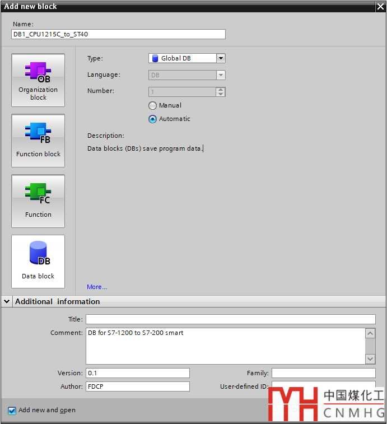Click the Version field showing 0.1
This screenshot has width=387, height=424.
pyautogui.click(x=138, y=373)
